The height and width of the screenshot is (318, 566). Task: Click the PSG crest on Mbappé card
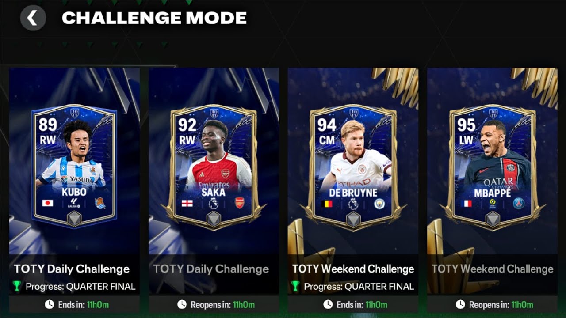pos(518,203)
